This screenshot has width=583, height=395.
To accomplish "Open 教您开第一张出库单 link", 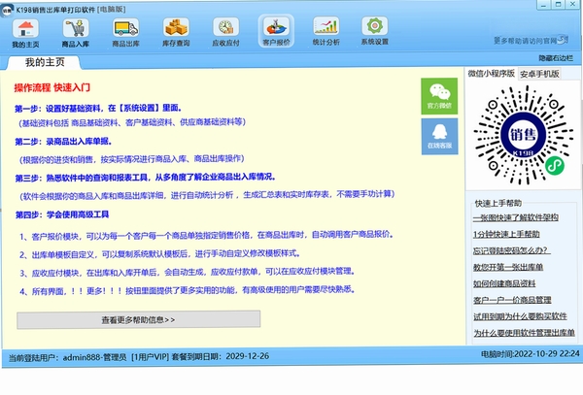I will point(508,267).
